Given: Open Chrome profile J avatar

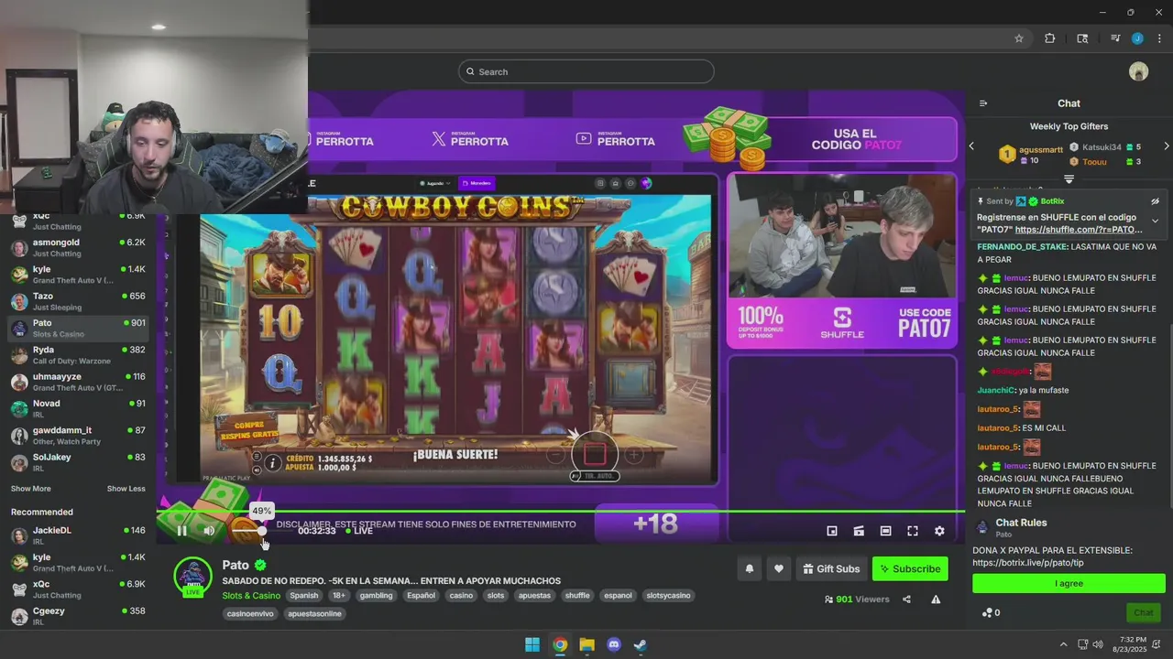Looking at the screenshot, I should [x=1137, y=38].
